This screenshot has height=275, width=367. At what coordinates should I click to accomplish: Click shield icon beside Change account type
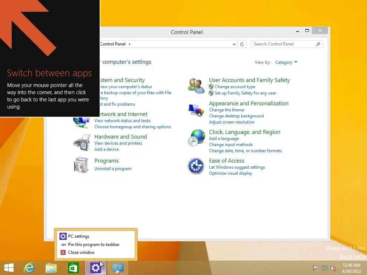(211, 87)
